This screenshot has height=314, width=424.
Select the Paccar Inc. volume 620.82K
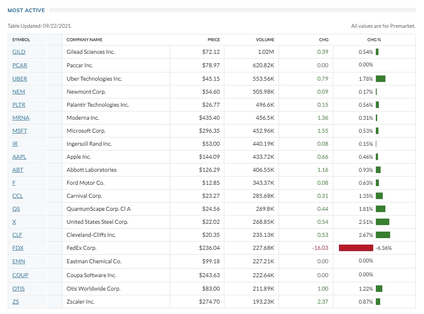(263, 65)
